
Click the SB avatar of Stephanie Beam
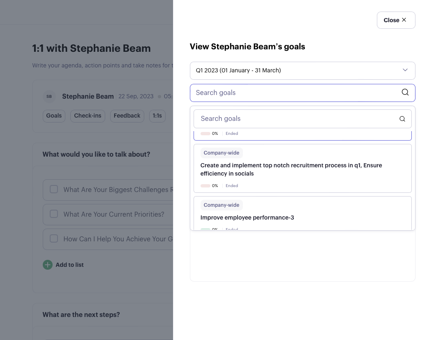point(49,97)
